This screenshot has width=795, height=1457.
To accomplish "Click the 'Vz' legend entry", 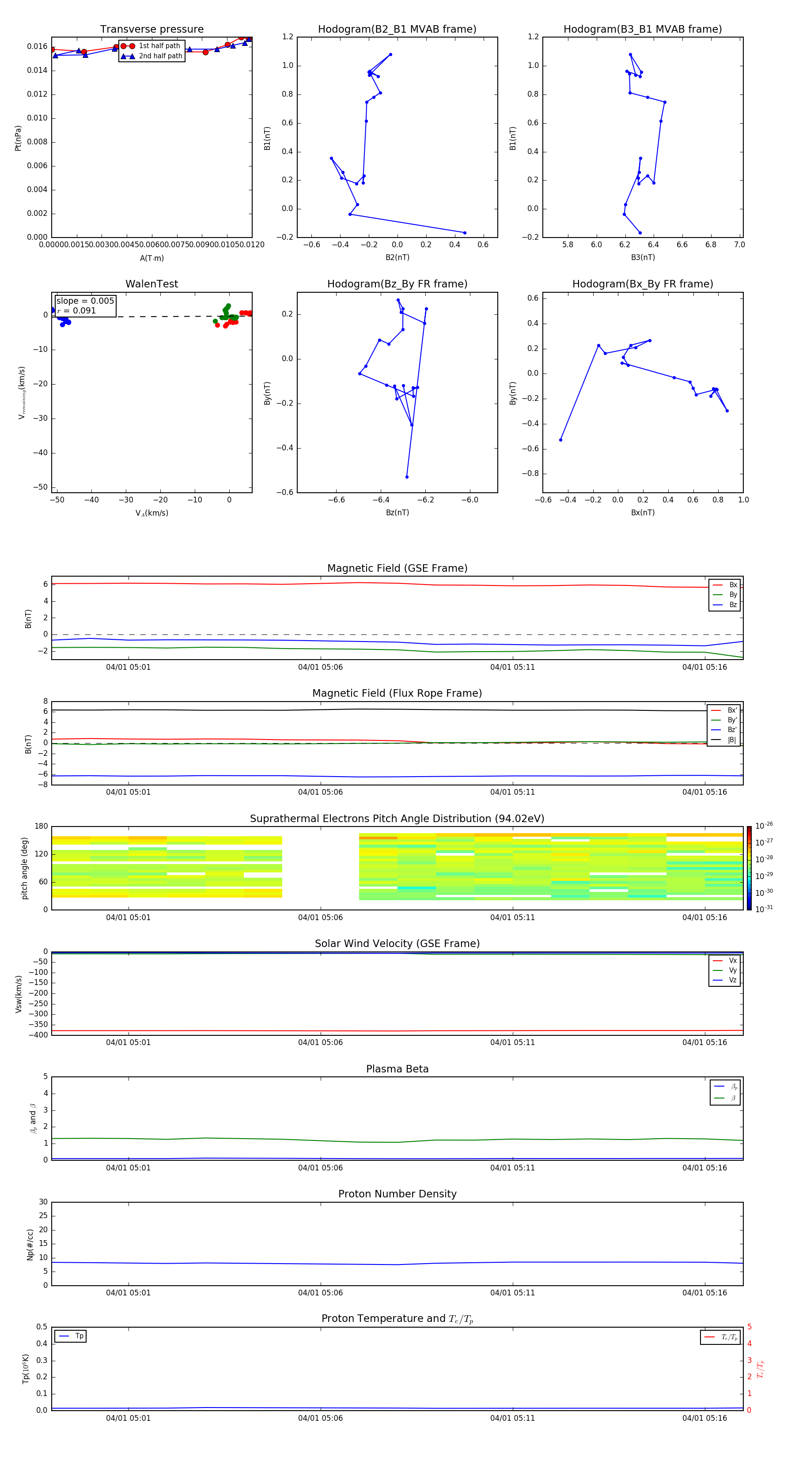I will 725,980.
